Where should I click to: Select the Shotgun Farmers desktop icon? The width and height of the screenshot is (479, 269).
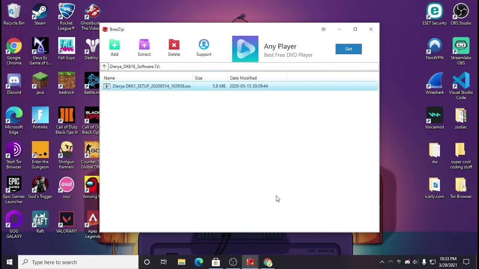[x=66, y=155]
